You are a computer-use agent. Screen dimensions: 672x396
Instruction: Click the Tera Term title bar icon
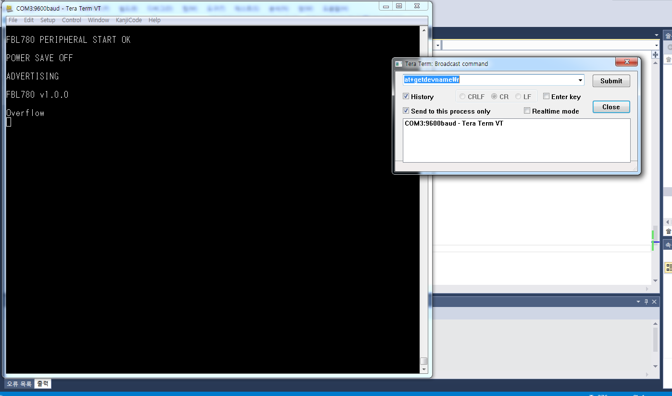[9, 8]
